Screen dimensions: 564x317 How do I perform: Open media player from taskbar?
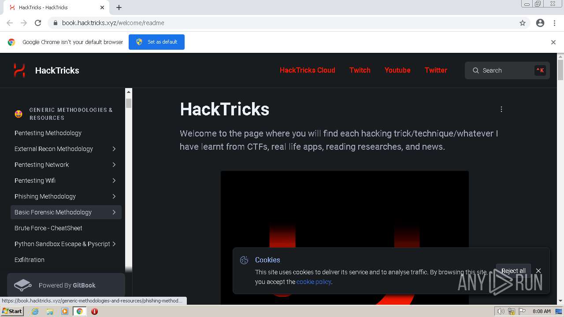65,311
